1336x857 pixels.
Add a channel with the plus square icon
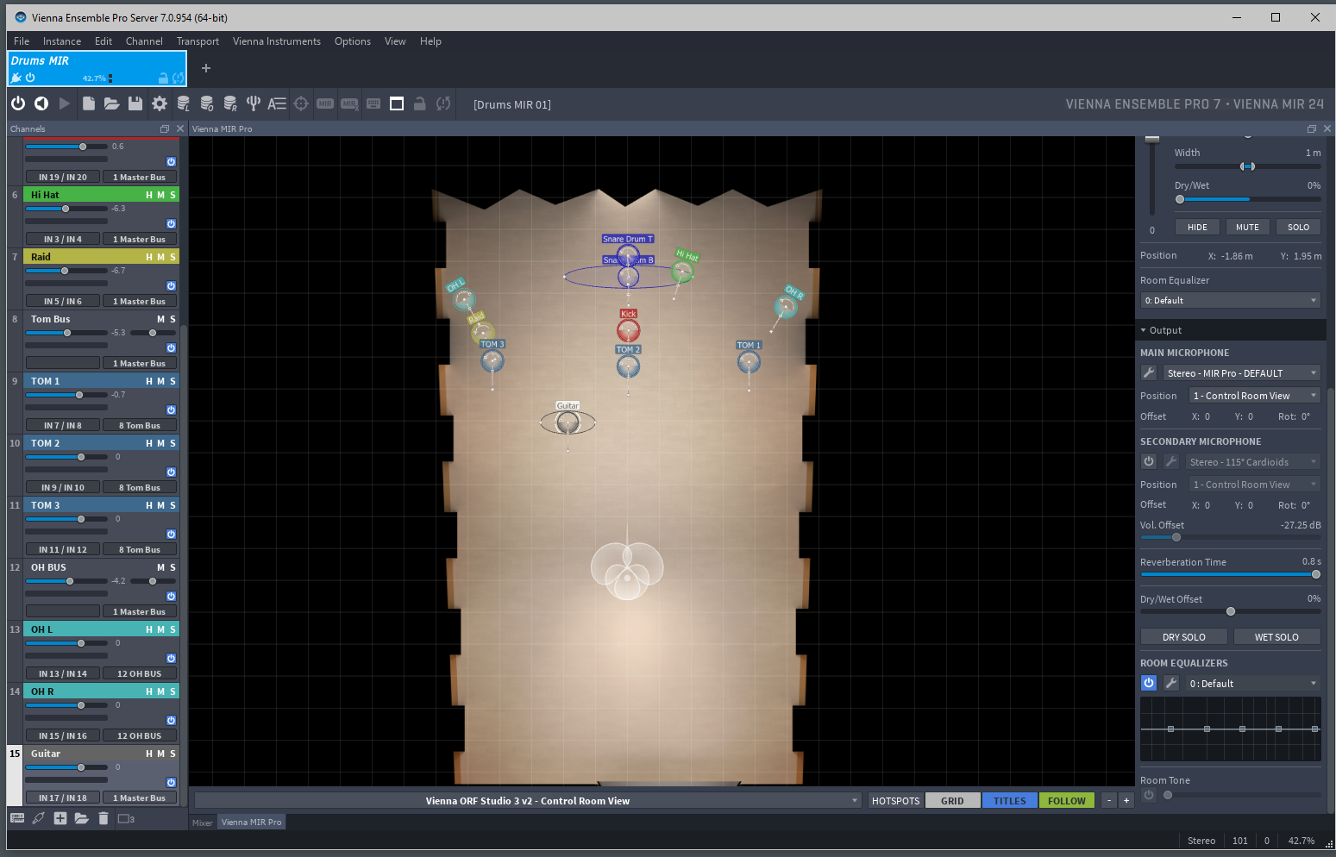coord(60,818)
